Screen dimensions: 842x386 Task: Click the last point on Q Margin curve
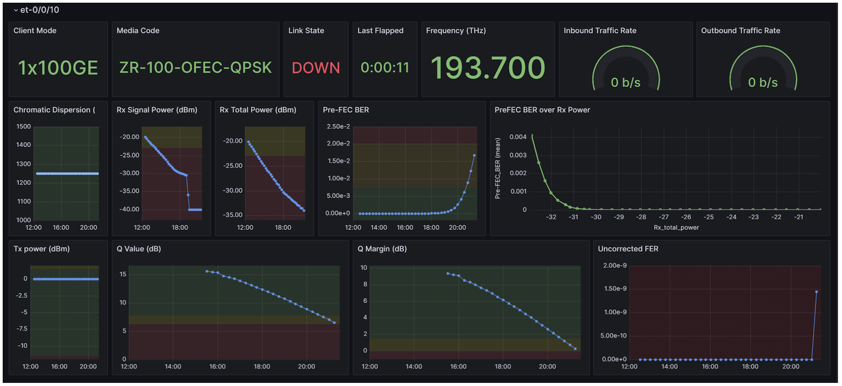[575, 349]
